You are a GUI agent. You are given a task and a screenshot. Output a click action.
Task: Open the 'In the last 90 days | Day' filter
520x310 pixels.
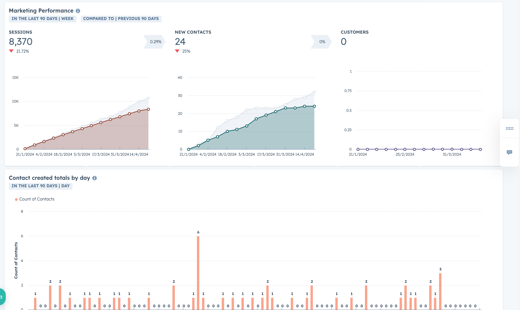tap(40, 186)
